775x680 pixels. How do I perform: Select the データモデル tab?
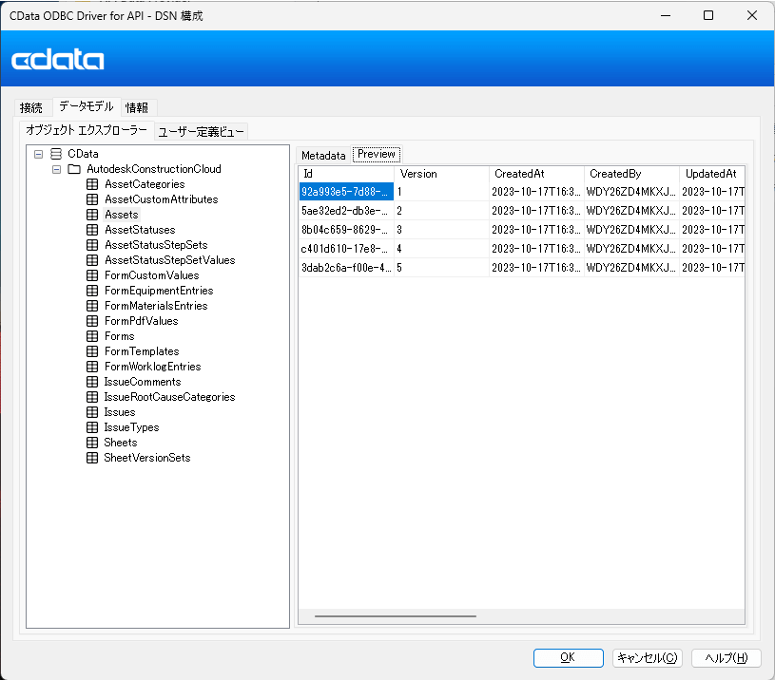click(87, 106)
